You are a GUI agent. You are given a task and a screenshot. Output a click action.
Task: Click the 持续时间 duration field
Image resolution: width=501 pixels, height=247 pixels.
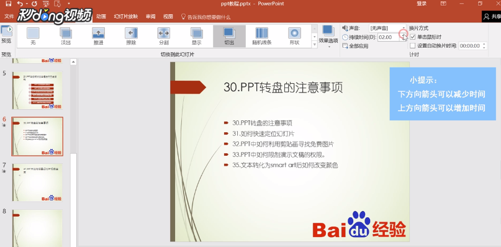[389, 37]
